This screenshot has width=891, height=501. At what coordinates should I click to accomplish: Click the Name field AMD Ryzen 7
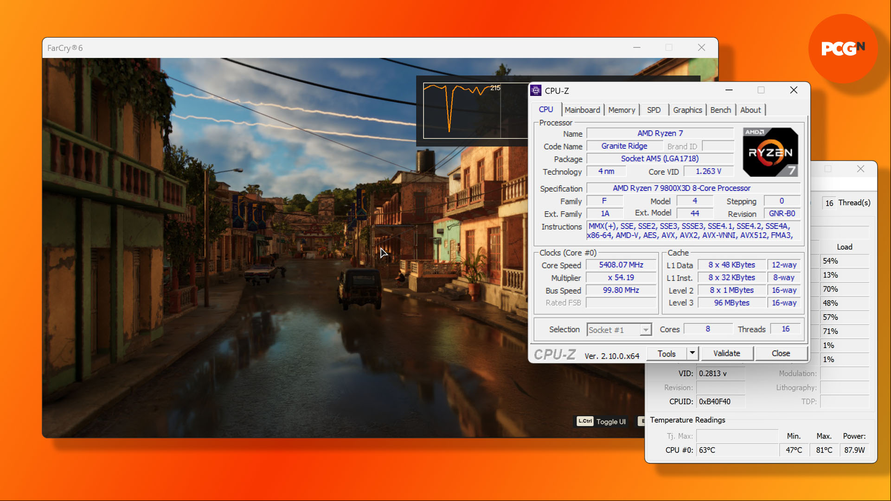pos(660,133)
